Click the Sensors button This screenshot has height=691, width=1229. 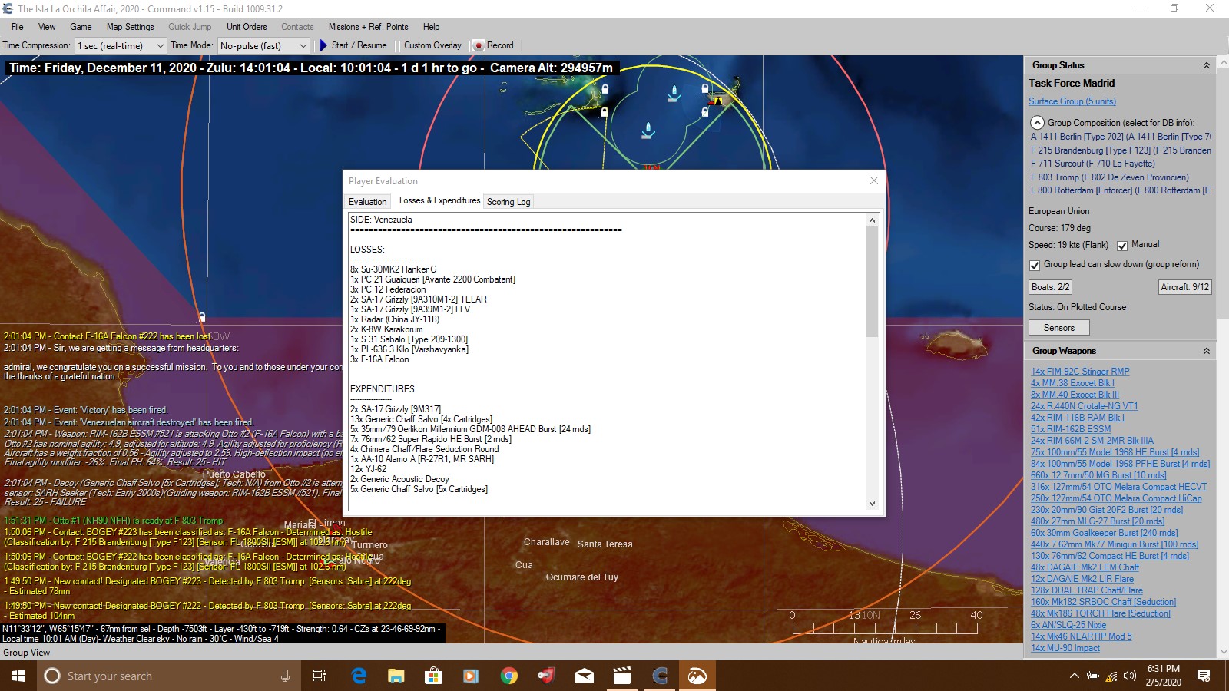[1058, 328]
